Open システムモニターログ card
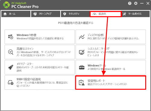 pyautogui.click(x=111, y=52)
